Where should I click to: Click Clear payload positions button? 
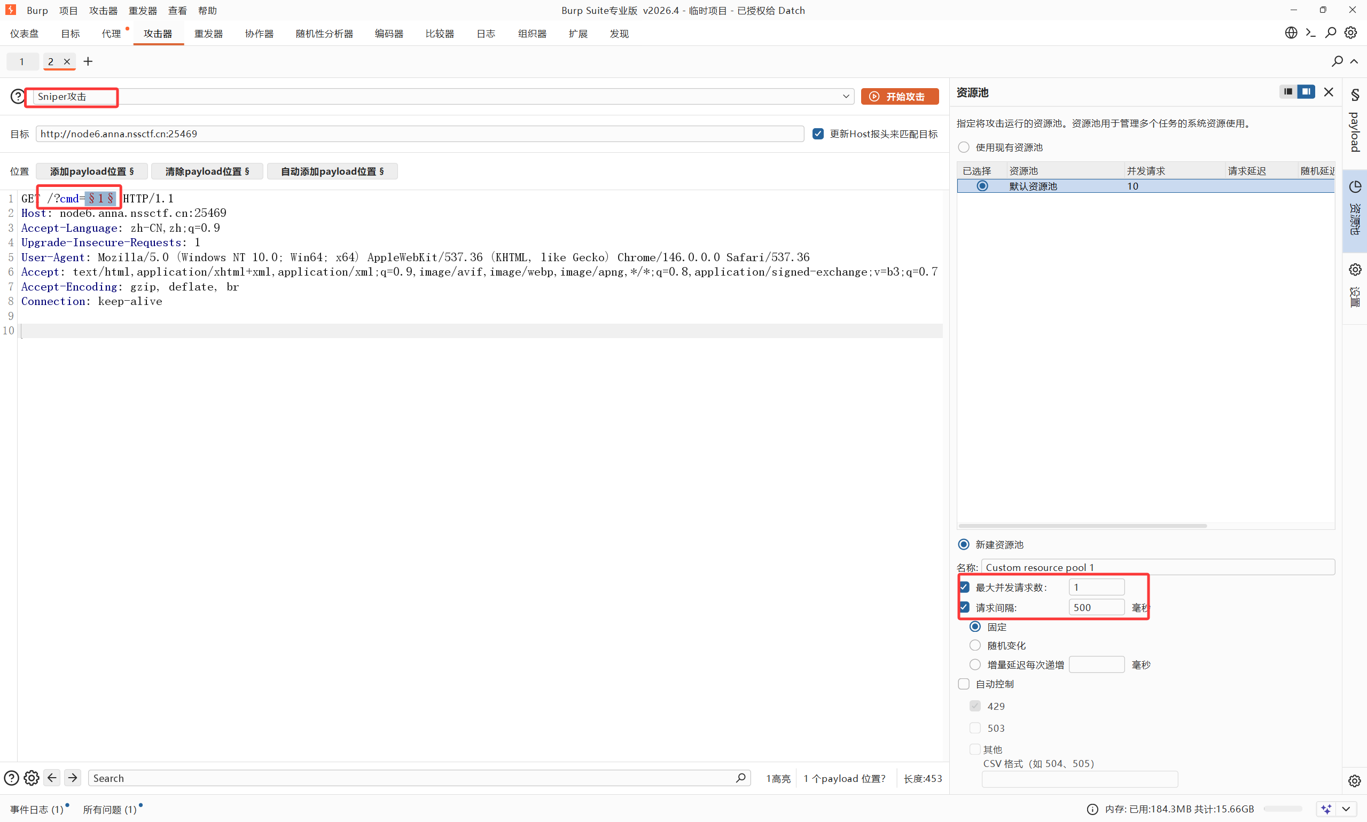[207, 171]
